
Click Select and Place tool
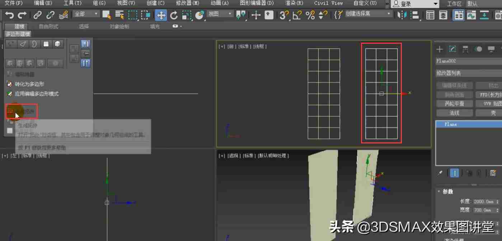click(x=200, y=15)
